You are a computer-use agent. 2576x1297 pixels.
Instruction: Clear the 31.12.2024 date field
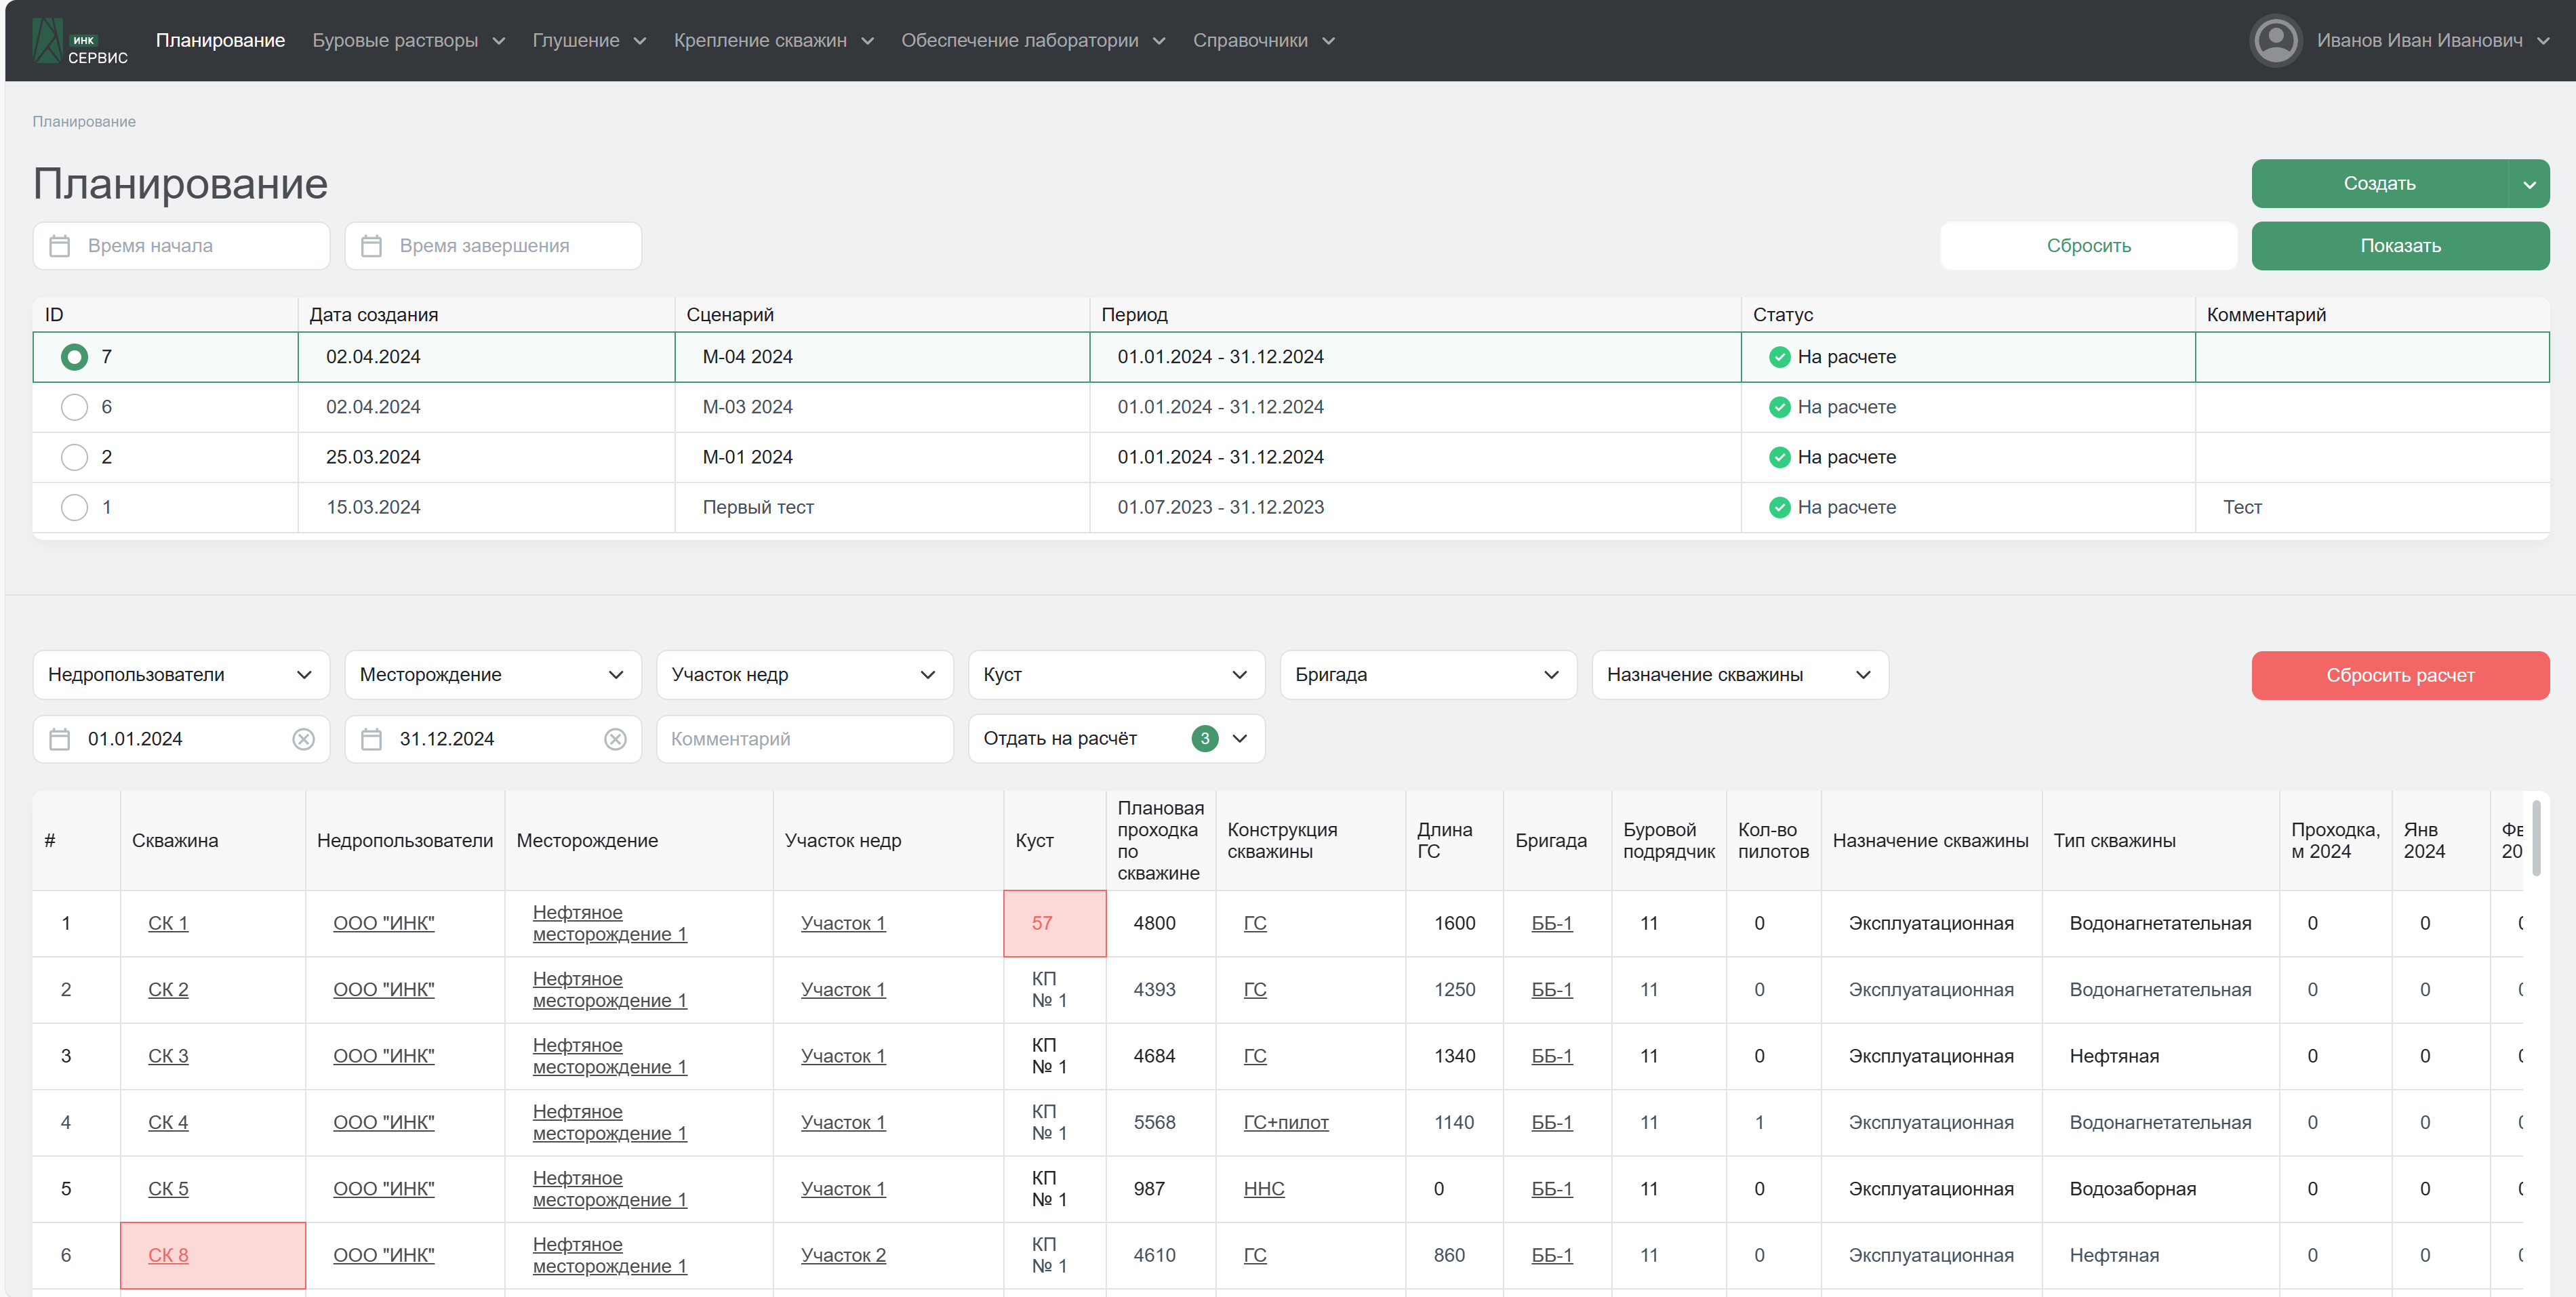point(616,739)
